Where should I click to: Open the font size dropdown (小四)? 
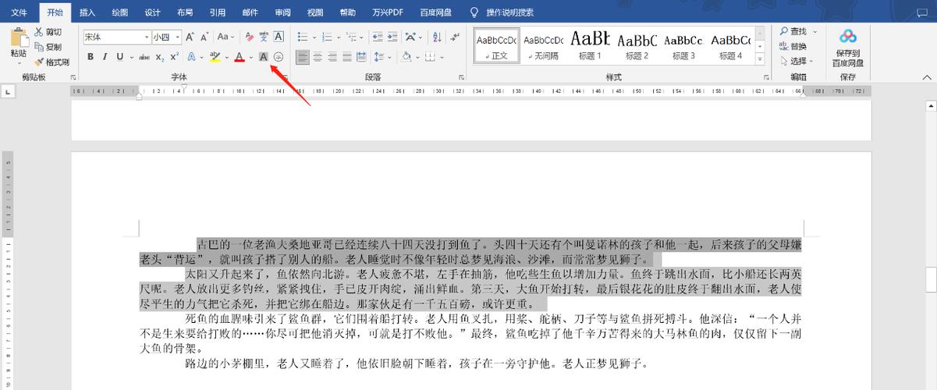(178, 37)
